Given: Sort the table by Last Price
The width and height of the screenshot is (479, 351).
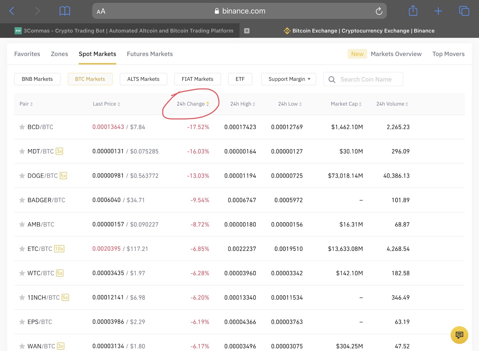Looking at the screenshot, I should pyautogui.click(x=106, y=104).
